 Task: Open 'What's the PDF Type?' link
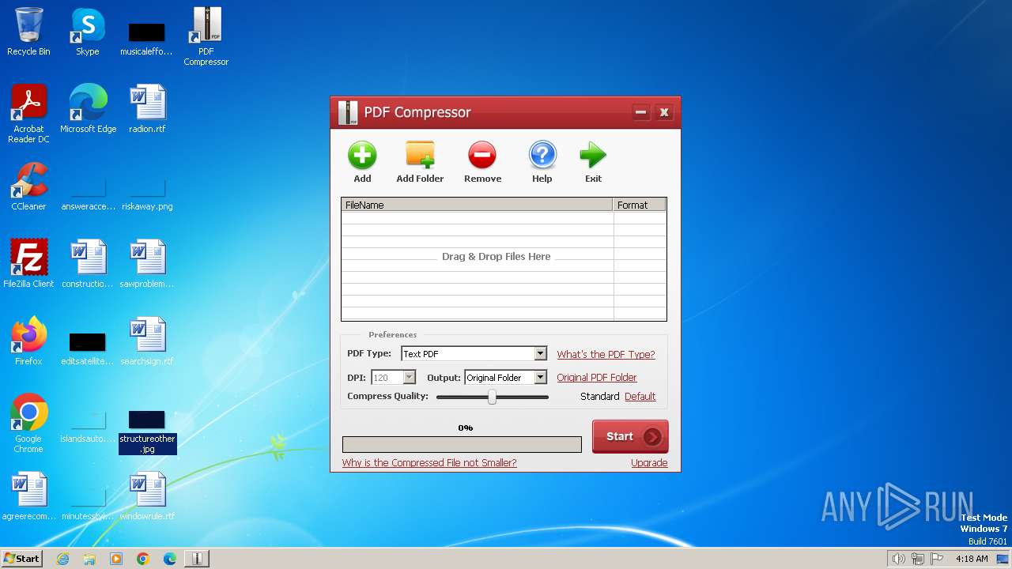coord(606,355)
